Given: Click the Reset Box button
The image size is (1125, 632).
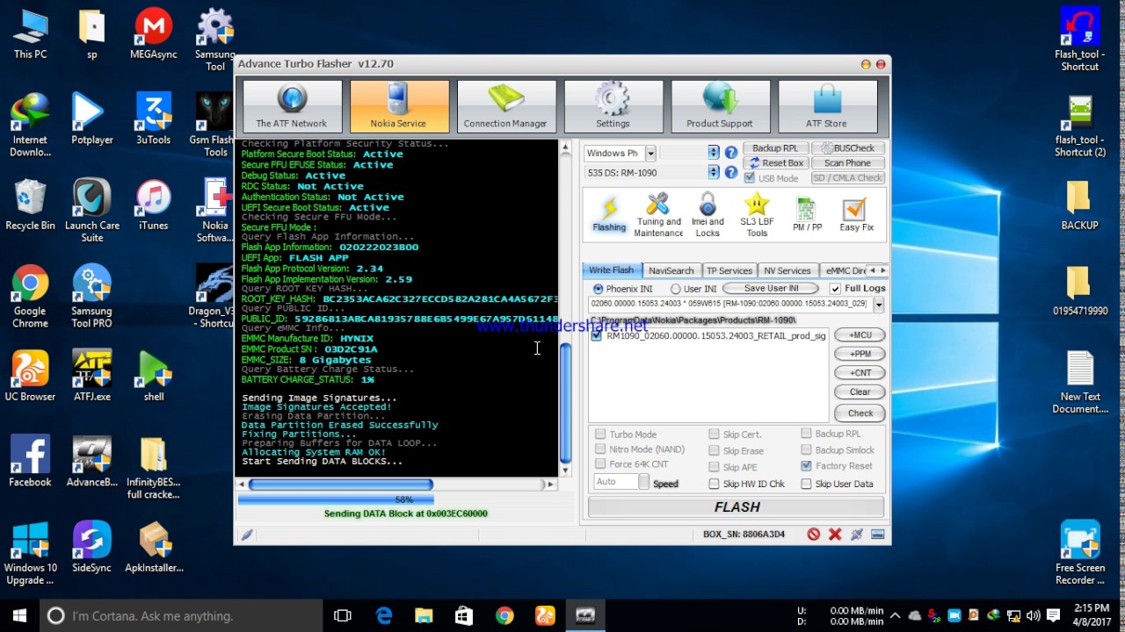Looking at the screenshot, I should click(x=775, y=163).
